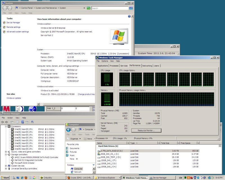Open the Options menu in Task Manager
This screenshot has width=225, height=180.
105,61
